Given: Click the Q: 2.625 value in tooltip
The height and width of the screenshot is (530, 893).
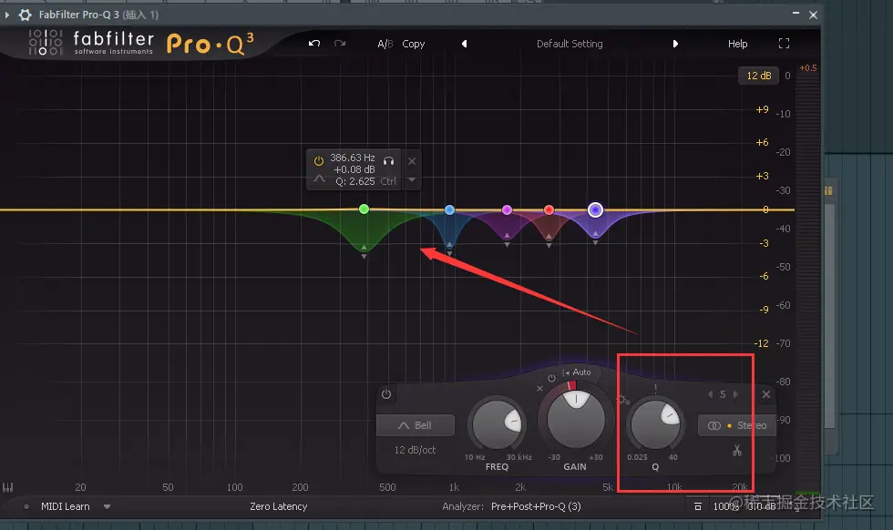Looking at the screenshot, I should (355, 181).
